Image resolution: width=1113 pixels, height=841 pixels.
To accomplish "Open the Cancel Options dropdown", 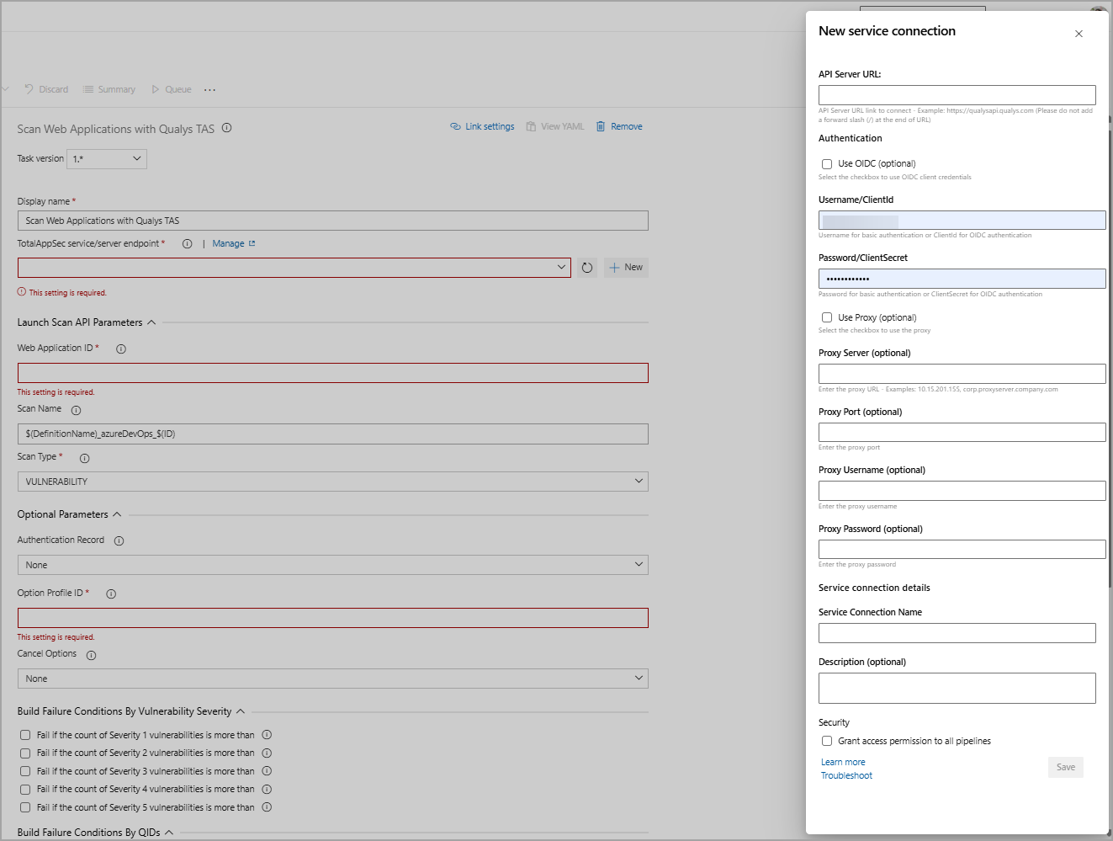I will (332, 679).
